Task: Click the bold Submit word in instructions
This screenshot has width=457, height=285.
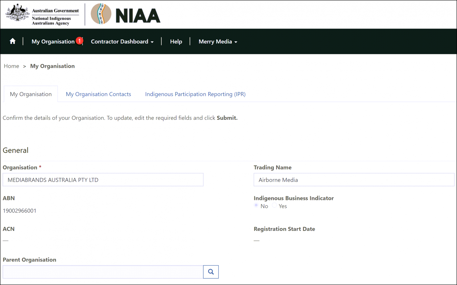Action: point(227,118)
